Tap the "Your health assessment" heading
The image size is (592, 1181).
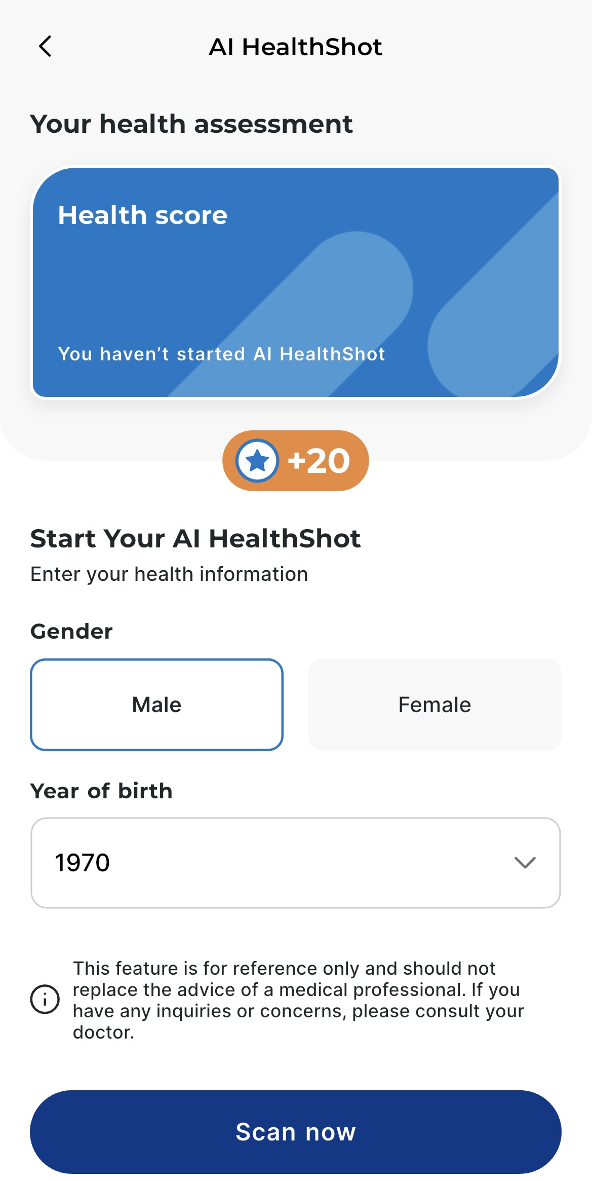(191, 124)
